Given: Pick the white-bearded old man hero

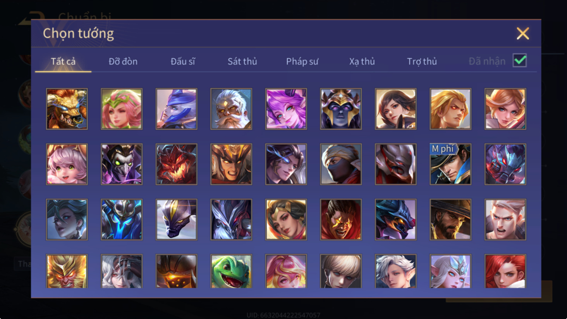Looking at the screenshot, I should click(x=231, y=109).
